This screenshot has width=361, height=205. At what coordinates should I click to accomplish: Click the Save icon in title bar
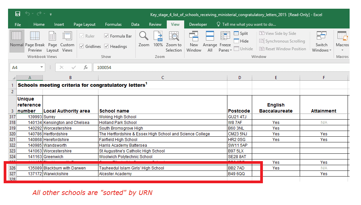[x=18, y=14]
